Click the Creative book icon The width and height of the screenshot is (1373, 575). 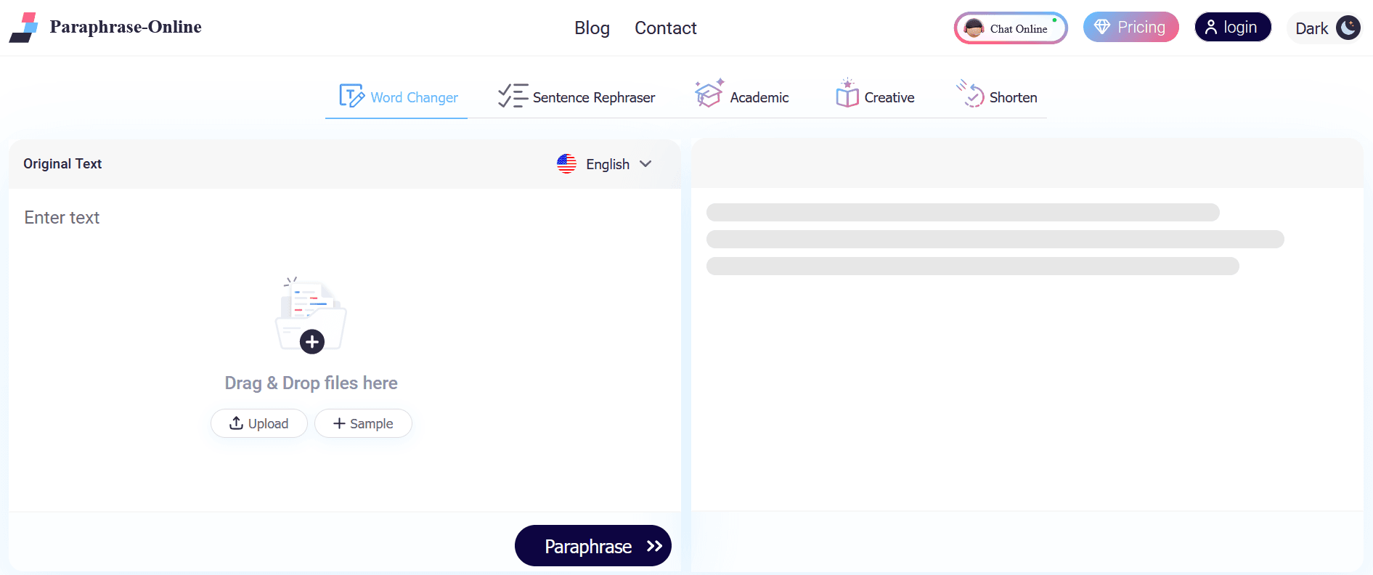pyautogui.click(x=847, y=94)
